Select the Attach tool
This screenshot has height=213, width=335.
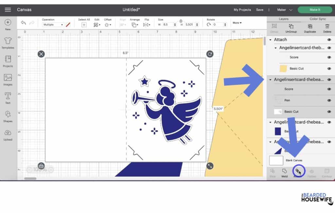tap(298, 172)
